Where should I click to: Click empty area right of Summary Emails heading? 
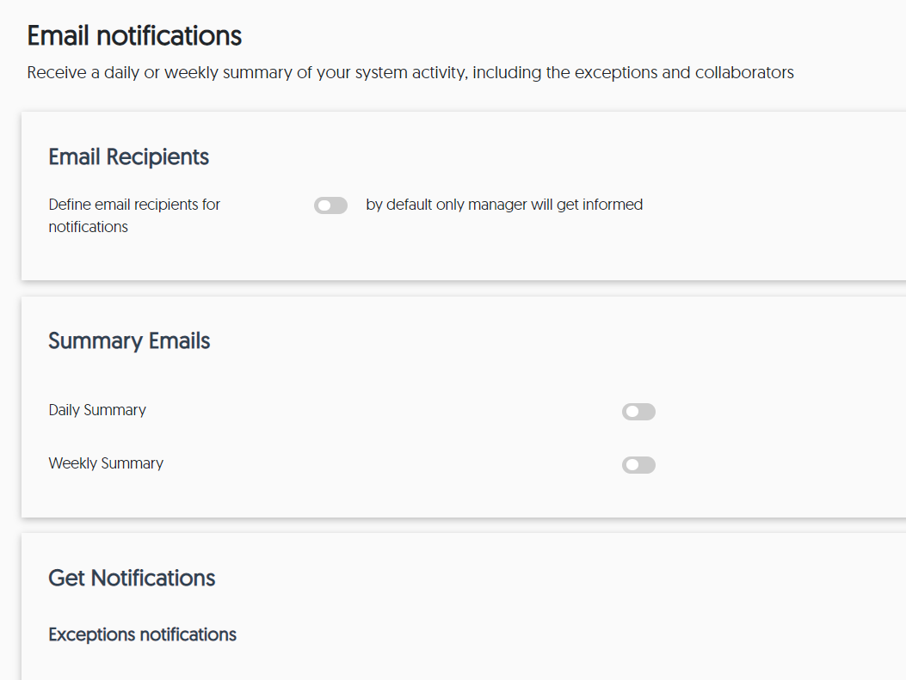click(516, 341)
